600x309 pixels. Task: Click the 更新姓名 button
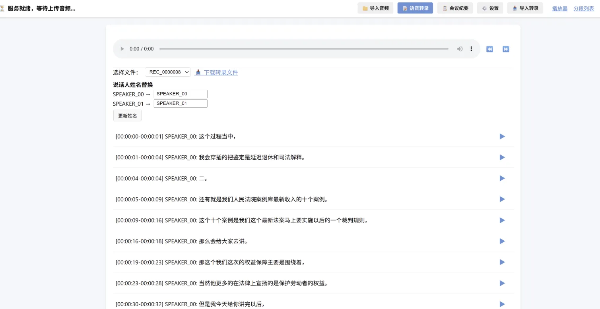coord(127,116)
